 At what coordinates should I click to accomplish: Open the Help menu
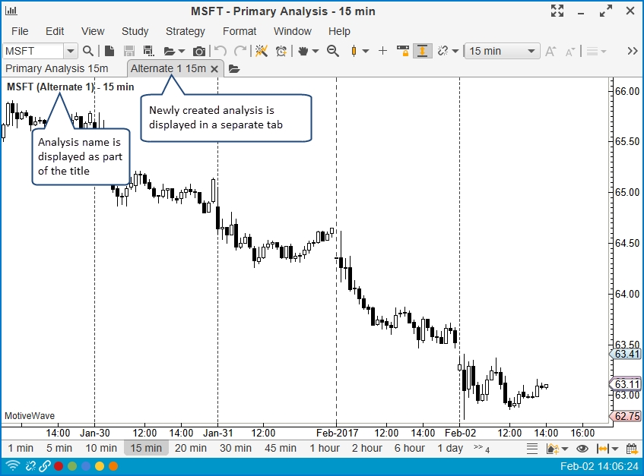coord(339,31)
